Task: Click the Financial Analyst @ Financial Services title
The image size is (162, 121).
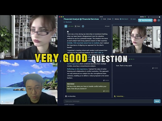Action: point(81,19)
